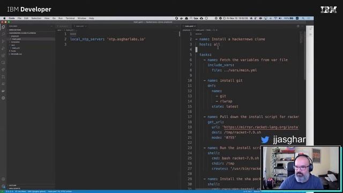Open the Go menu
Image resolution: width=343 pixels, height=193 pixels.
[x=54, y=18]
